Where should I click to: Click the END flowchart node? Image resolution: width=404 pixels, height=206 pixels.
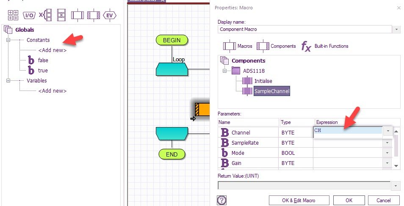click(x=172, y=154)
